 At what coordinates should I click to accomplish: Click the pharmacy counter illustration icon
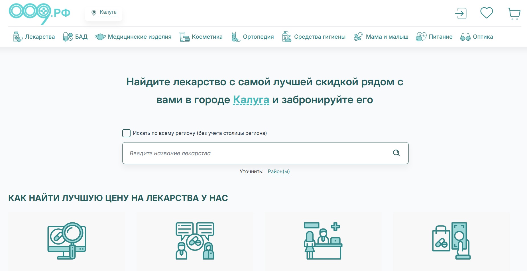(323, 241)
